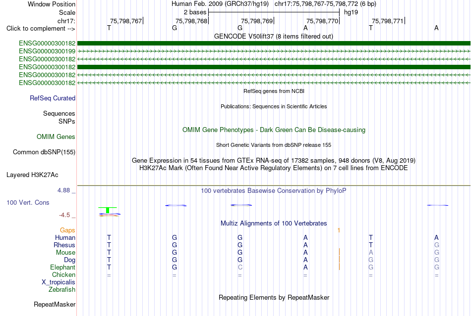Click the 'Human Feb. 2009 (GRCh37/hg19)' assembly text
The width and height of the screenshot is (471, 316).
(x=220, y=4)
